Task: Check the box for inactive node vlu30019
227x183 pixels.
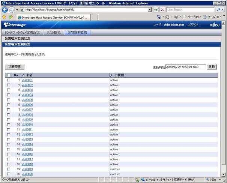Action: pos(8,169)
